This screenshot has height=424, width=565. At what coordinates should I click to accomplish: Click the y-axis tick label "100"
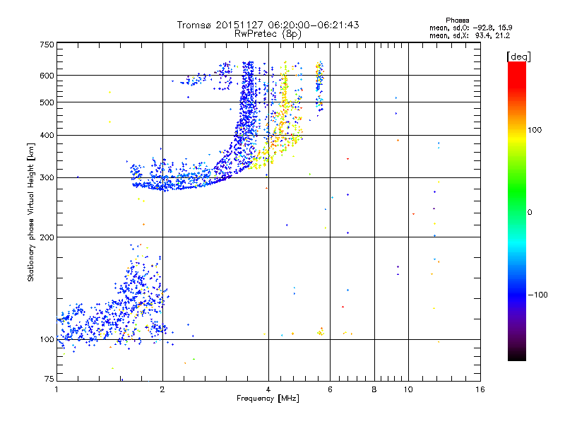47,339
